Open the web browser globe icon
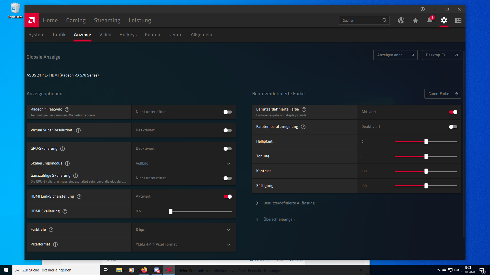The width and height of the screenshot is (490, 275). coord(401,20)
